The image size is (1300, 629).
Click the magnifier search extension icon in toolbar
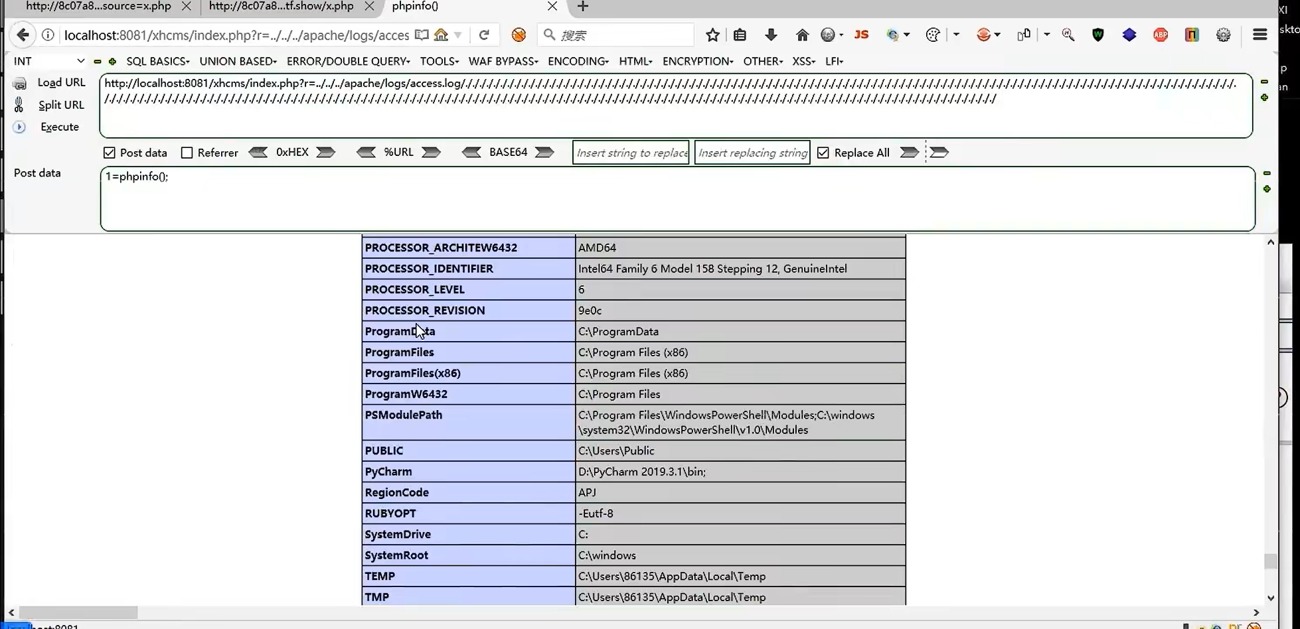1068,35
